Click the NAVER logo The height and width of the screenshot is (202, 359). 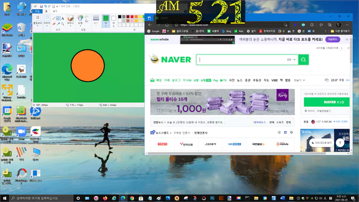pyautogui.click(x=176, y=60)
